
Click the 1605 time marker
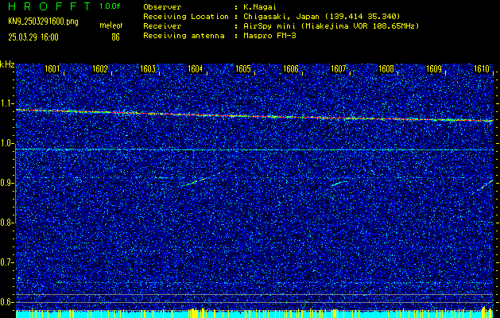click(243, 69)
